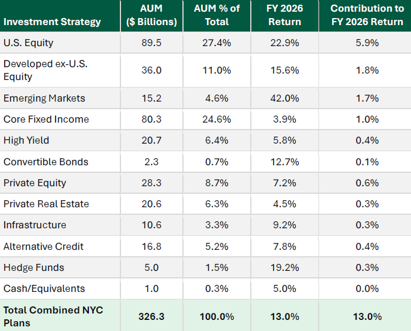
Task: Click the U.S. Equity row label
Action: click(x=28, y=43)
